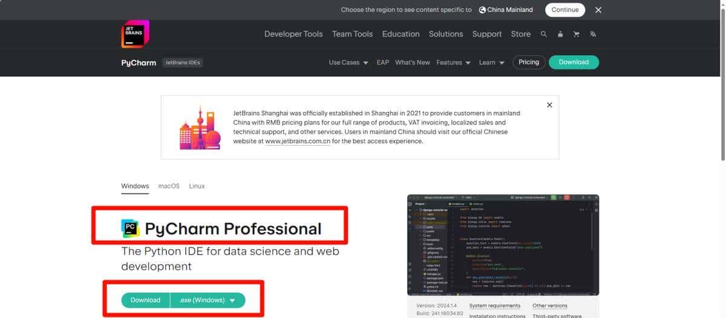Click the green Download button in header
Viewport: 726px width, 318px height.
[x=574, y=62]
